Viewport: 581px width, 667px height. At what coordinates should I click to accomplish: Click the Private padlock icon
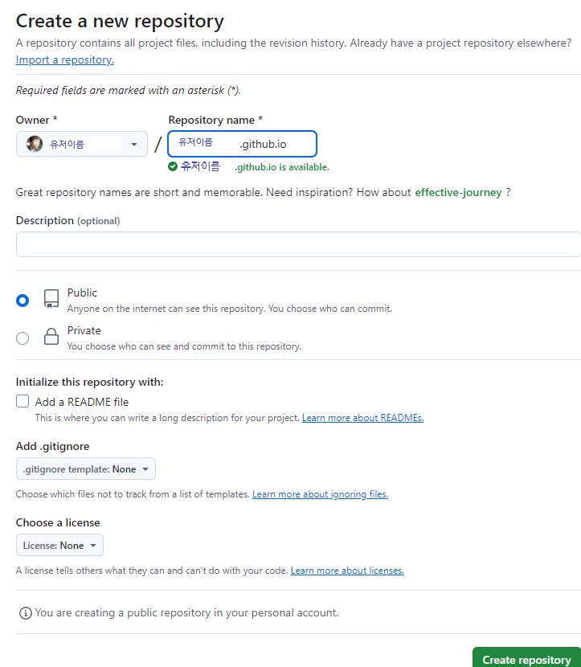click(51, 337)
